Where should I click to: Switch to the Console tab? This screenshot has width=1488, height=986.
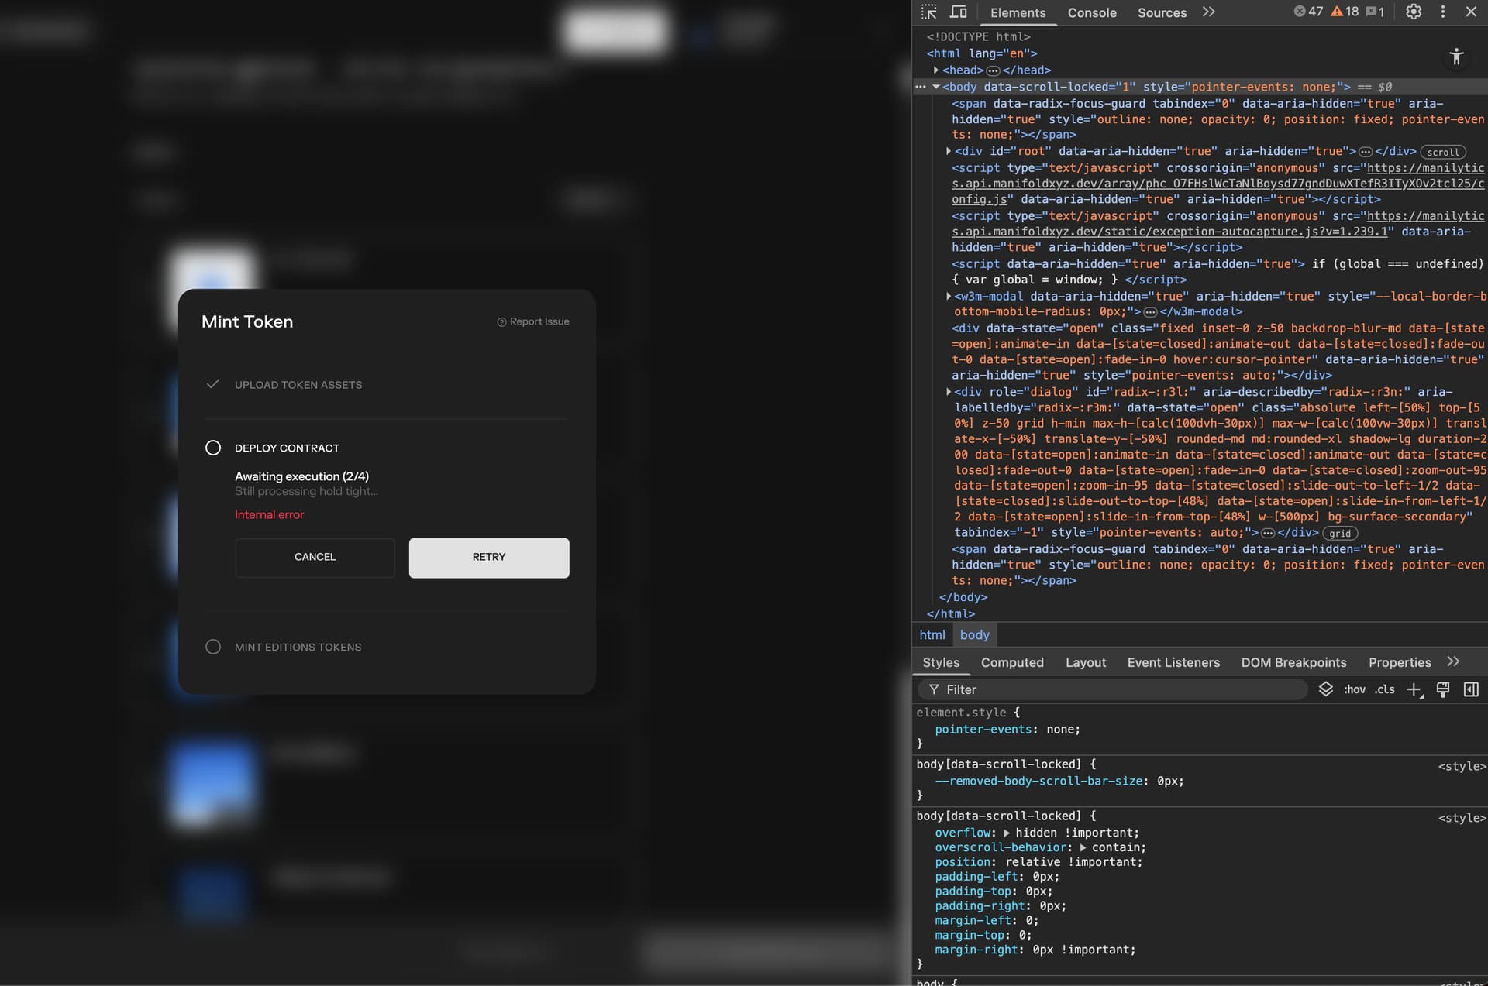[x=1091, y=12]
